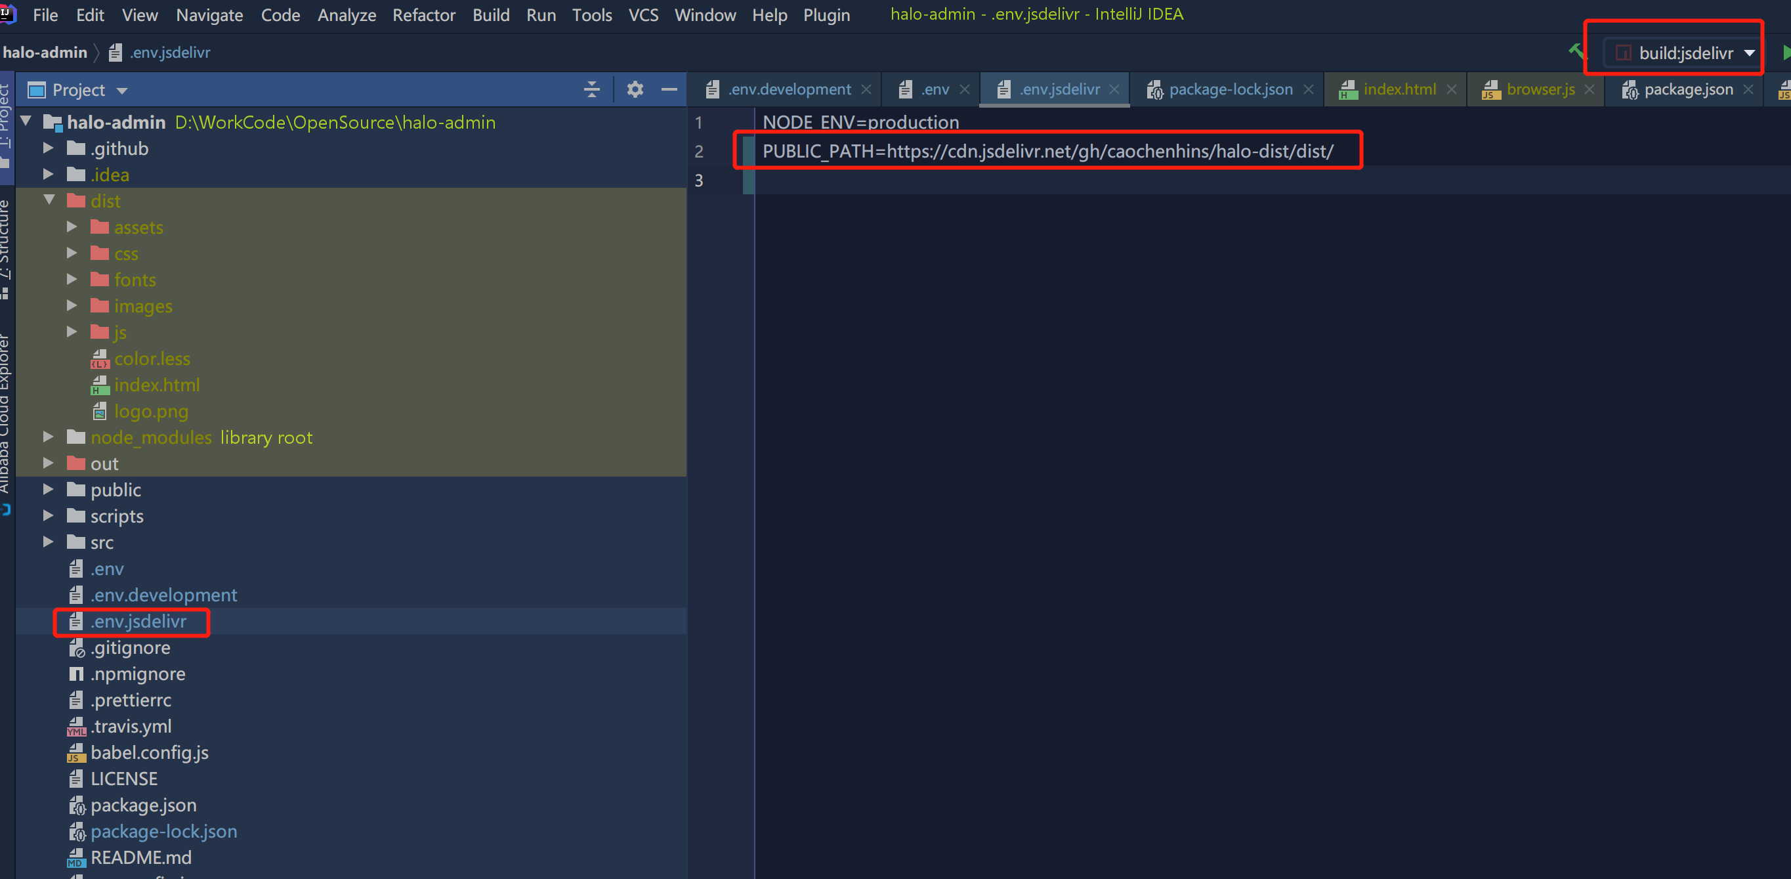Expand the src folder
Image resolution: width=1791 pixels, height=879 pixels.
click(x=48, y=542)
